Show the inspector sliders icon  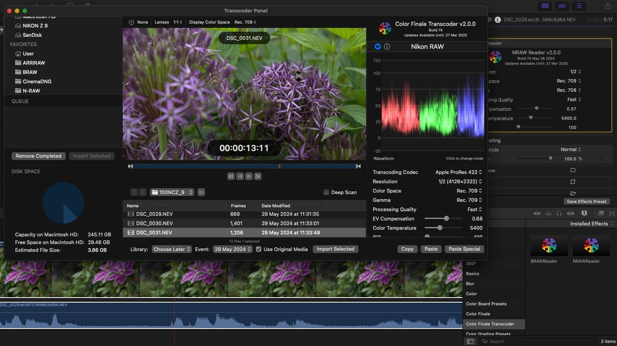point(579,6)
